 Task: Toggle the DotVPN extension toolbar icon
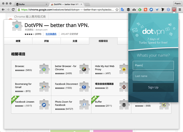point(174,10)
